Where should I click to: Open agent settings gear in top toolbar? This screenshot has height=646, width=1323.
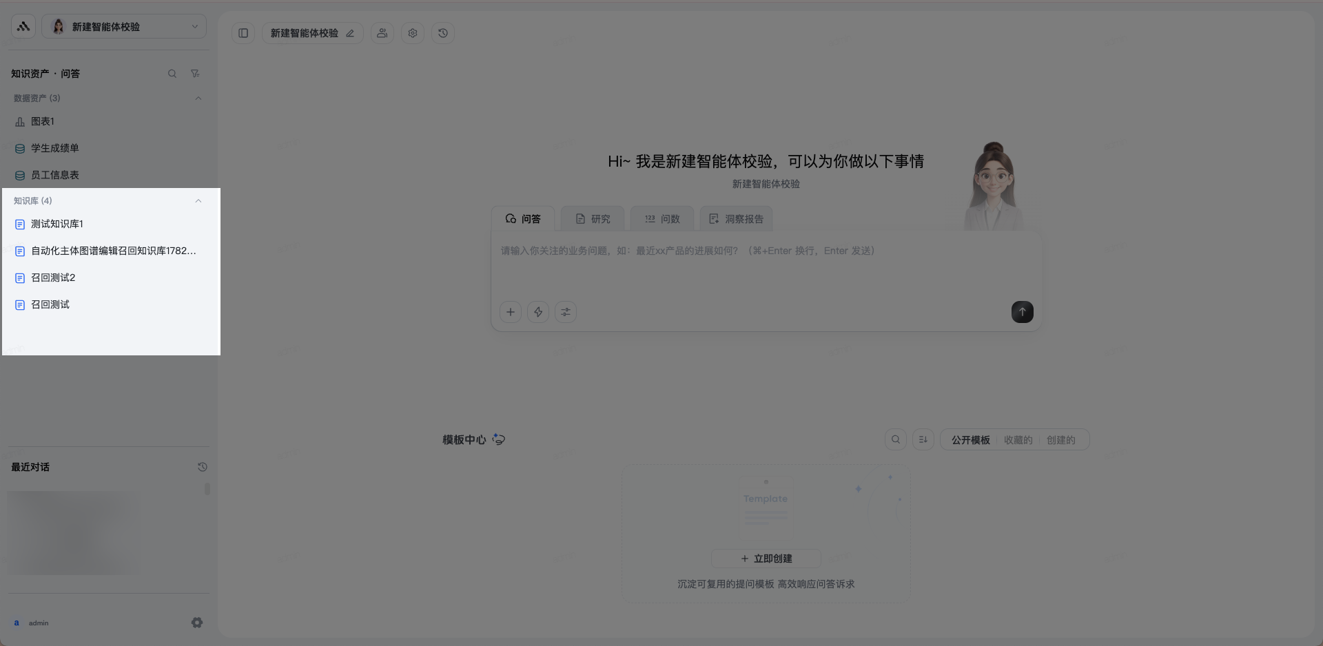[x=413, y=33]
